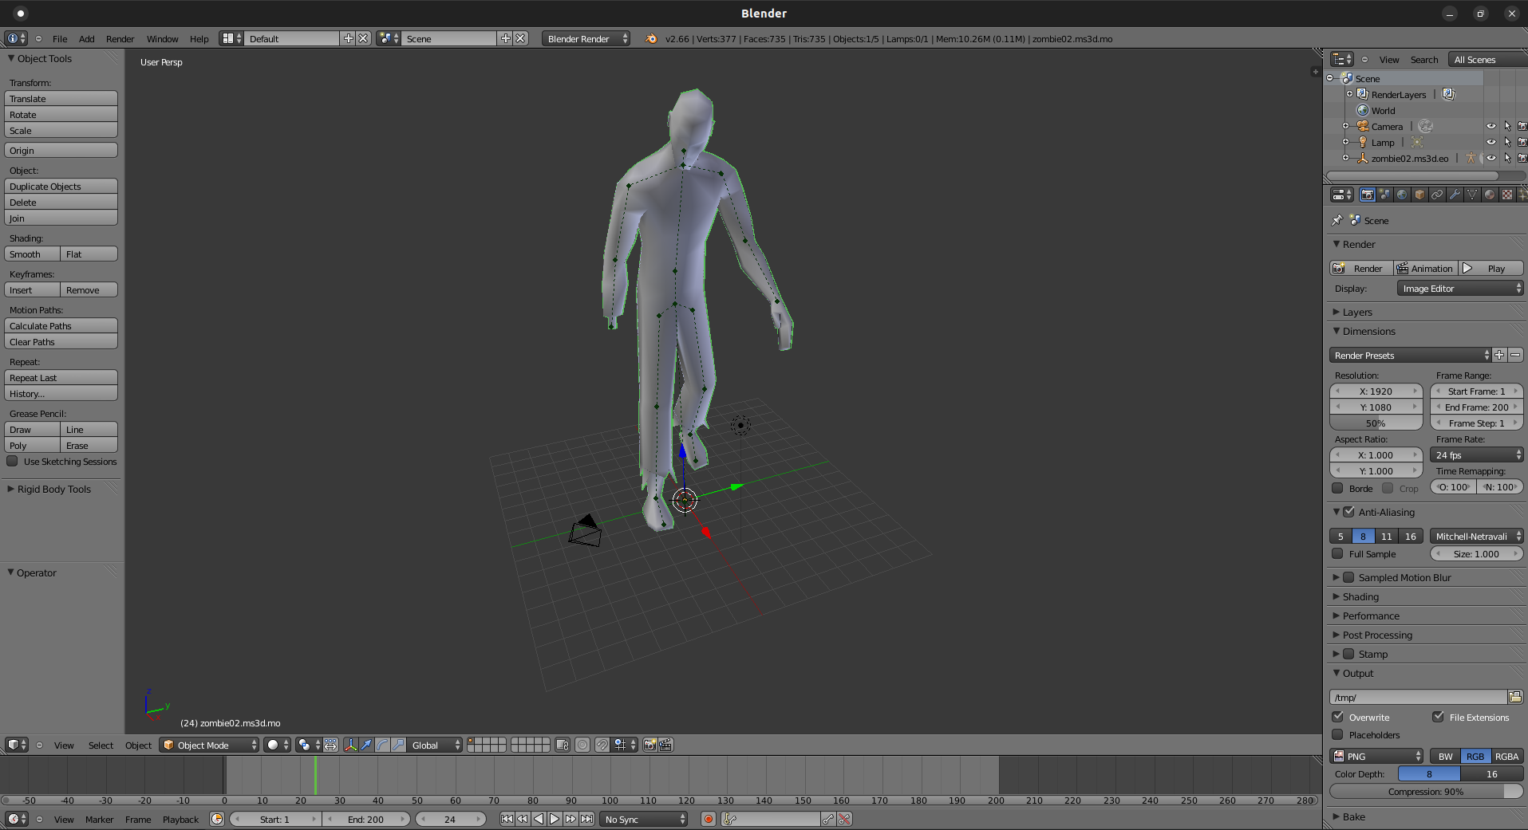Viewport: 1528px width, 830px height.
Task: Open the Texture properties checkerboard tab
Action: click(x=1506, y=195)
